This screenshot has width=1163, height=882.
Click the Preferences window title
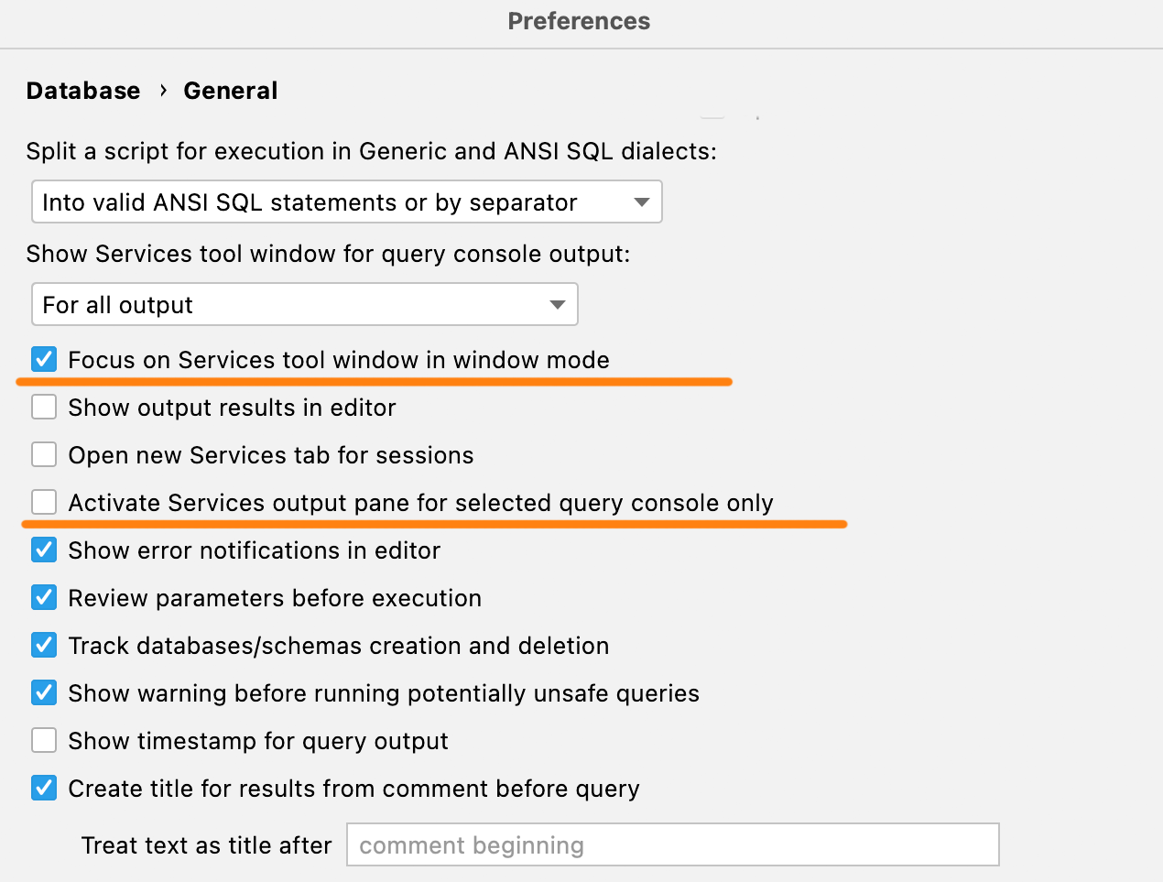(x=579, y=21)
